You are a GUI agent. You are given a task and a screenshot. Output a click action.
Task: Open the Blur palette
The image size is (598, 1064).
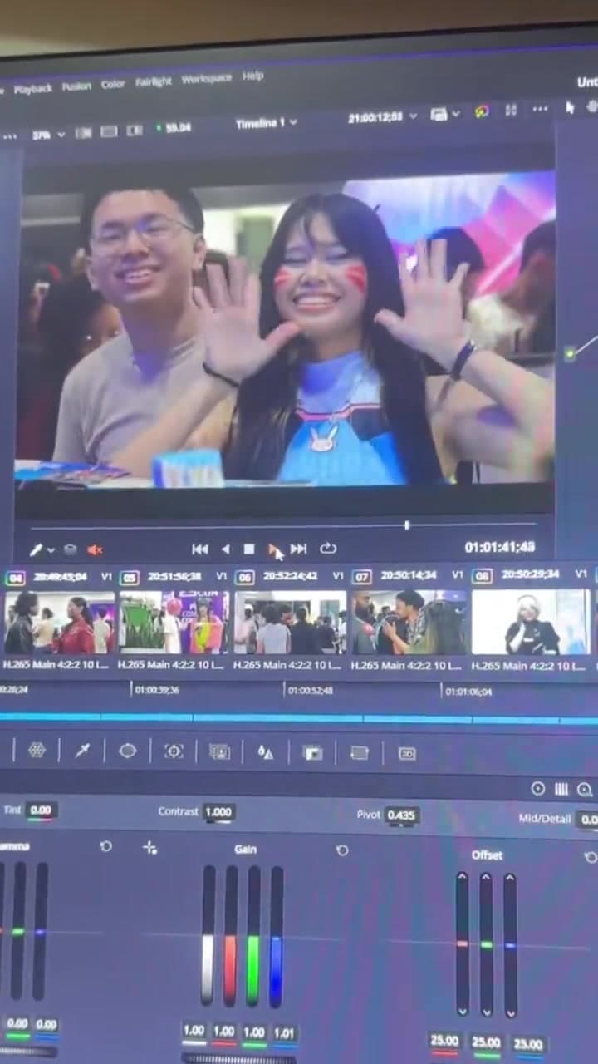coord(265,752)
